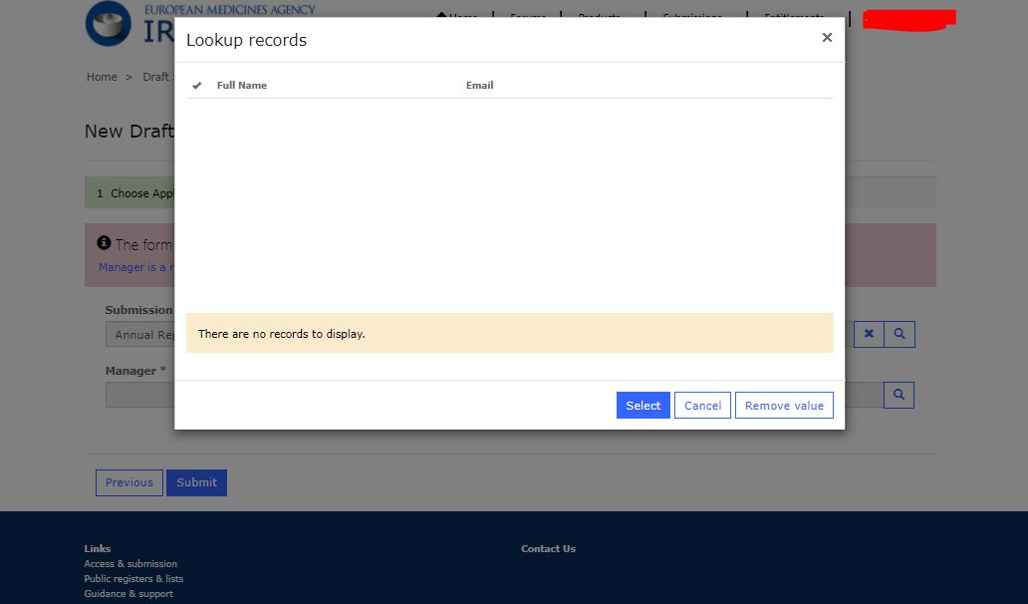Viewport: 1028px width, 604px height.
Task: Cancel the lookup dialog
Action: (702, 406)
